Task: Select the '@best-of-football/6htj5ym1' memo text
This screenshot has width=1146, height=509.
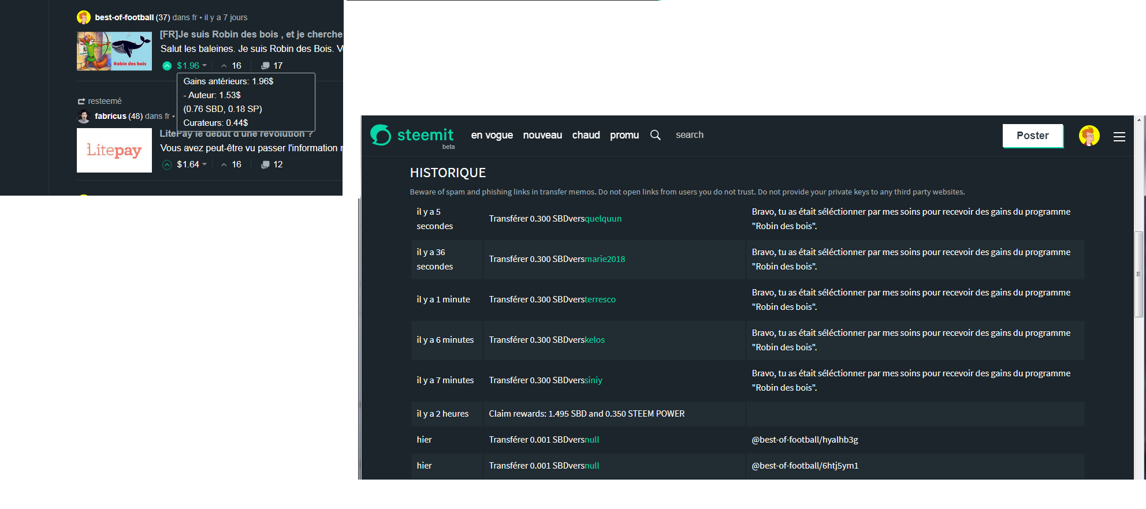Action: (805, 466)
